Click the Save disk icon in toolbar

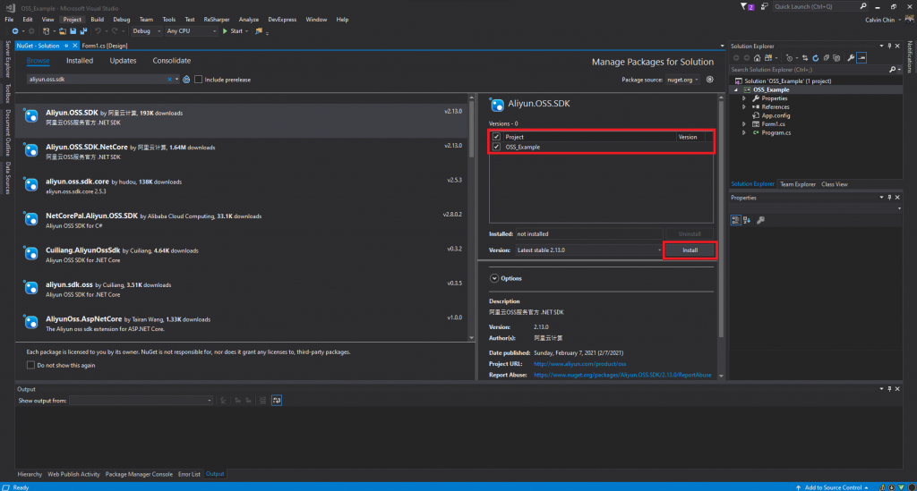click(73, 31)
